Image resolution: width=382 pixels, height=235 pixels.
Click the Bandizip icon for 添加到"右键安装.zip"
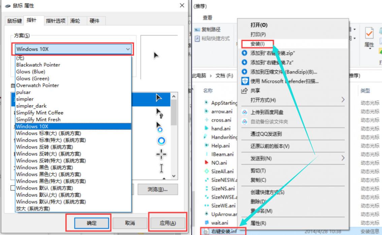click(x=244, y=53)
